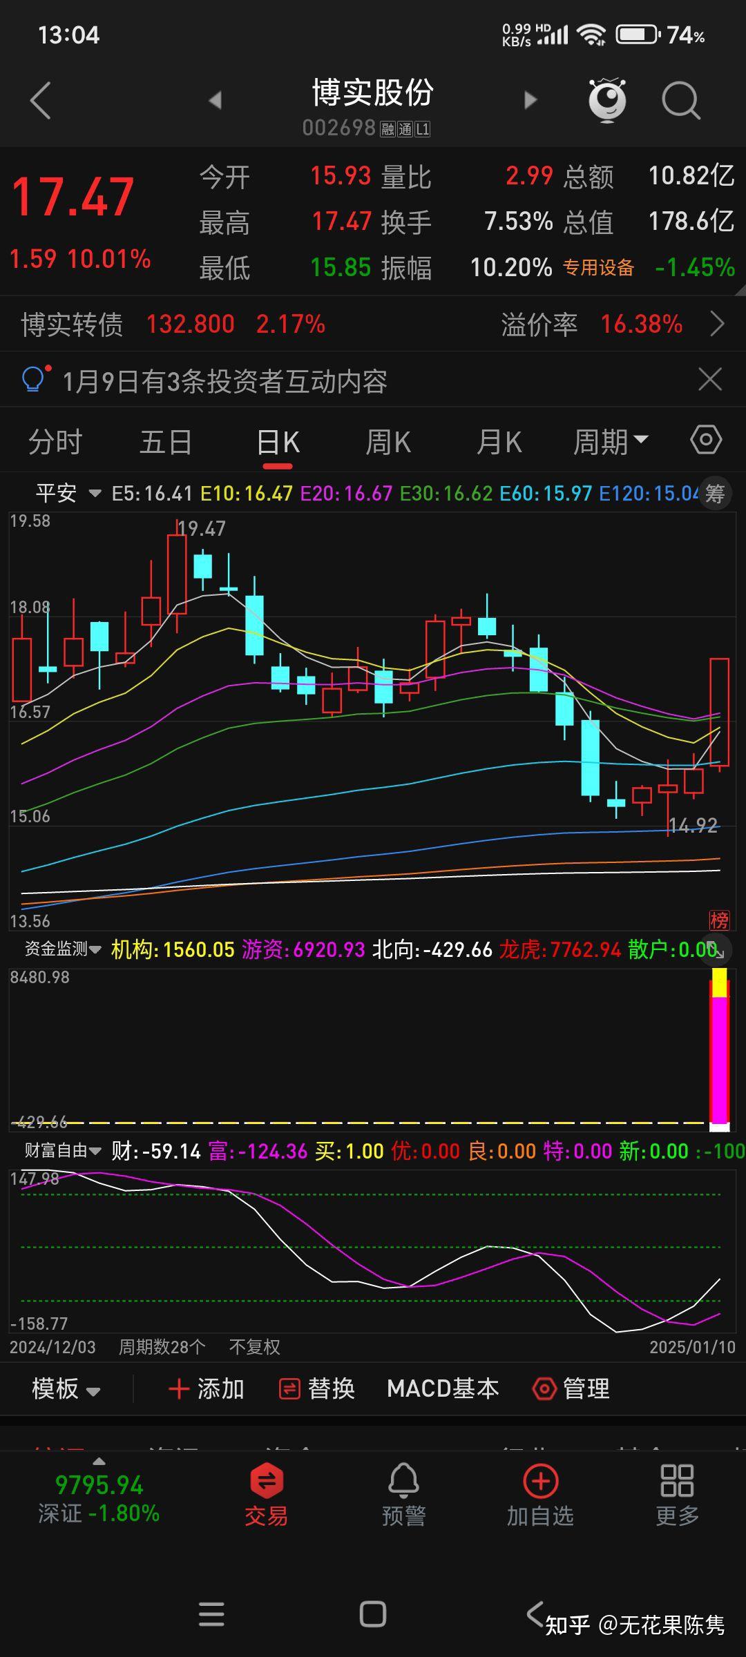Tap the back arrow at top left
Screen dimensions: 746x1657
(41, 101)
